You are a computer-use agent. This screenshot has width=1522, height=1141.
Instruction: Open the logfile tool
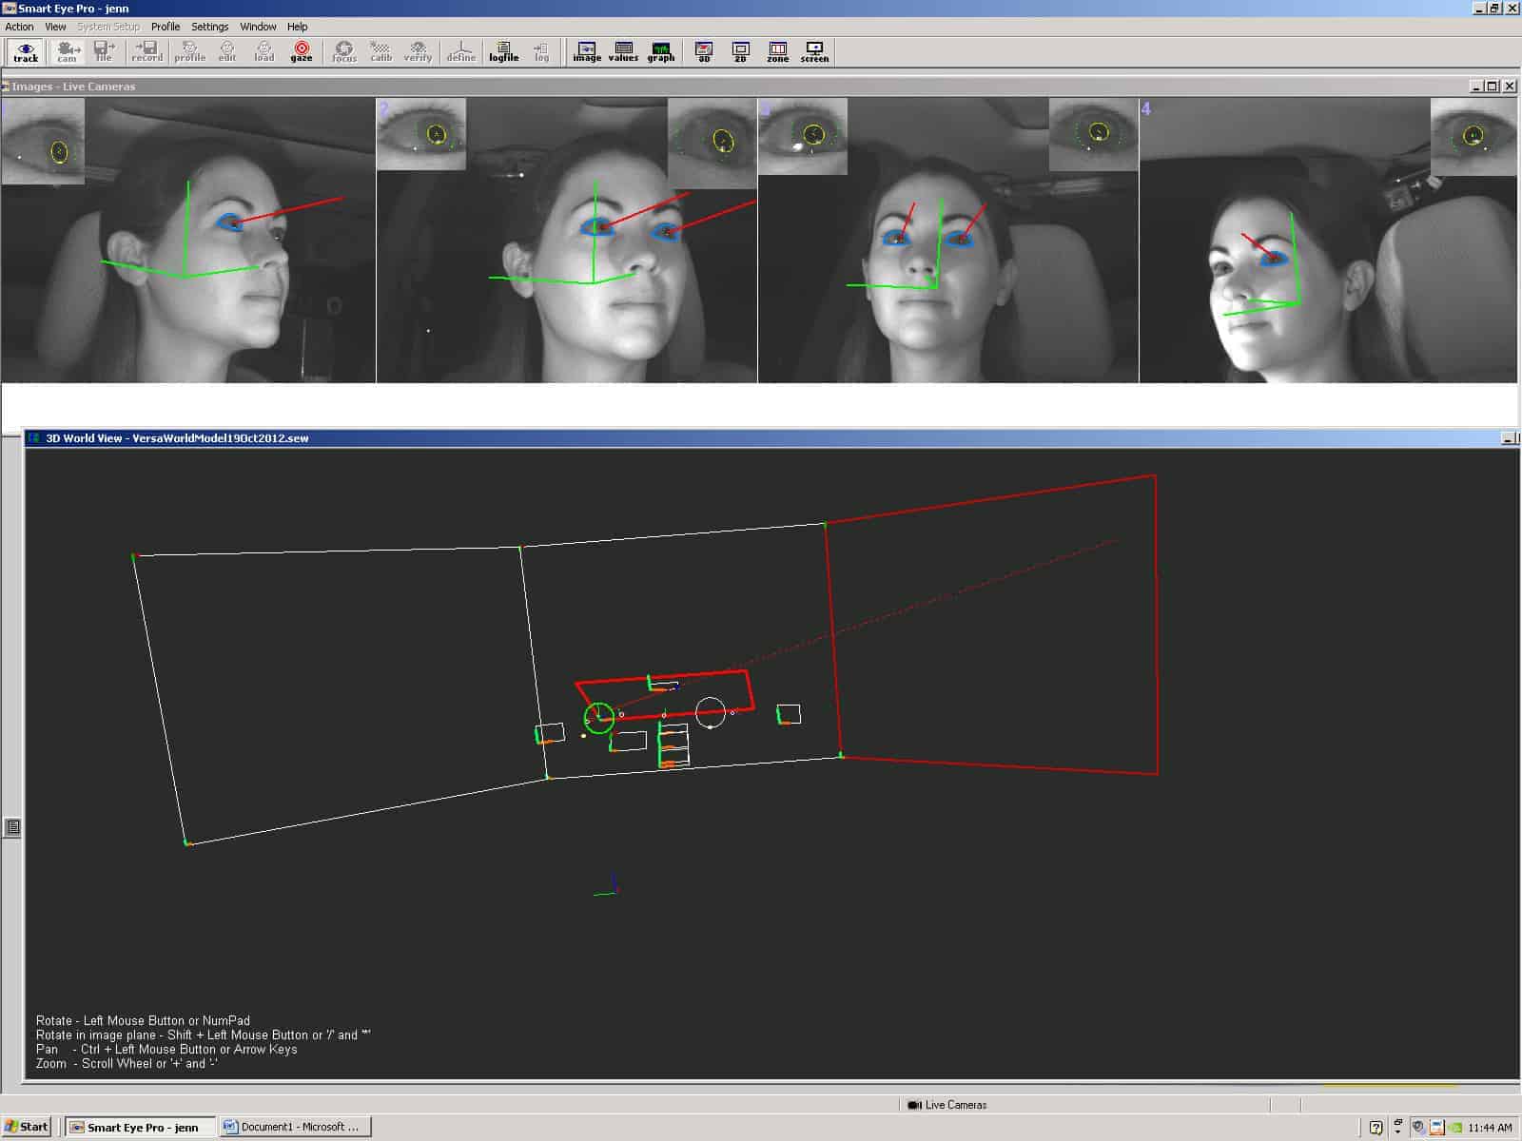pyautogui.click(x=503, y=51)
